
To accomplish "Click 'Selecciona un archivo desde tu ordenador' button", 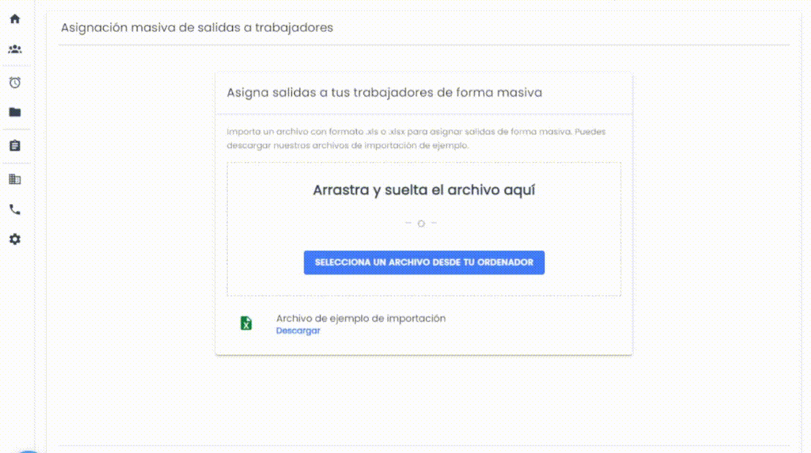I will 424,262.
